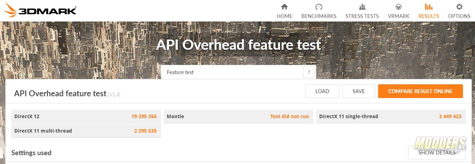475x164 pixels.
Task: Click the VRMark circular icon
Action: [x=398, y=7]
